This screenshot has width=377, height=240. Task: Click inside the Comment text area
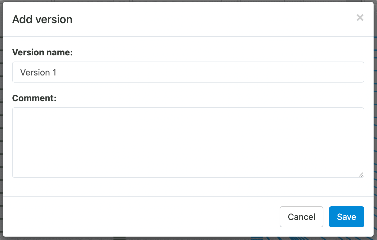(x=188, y=142)
